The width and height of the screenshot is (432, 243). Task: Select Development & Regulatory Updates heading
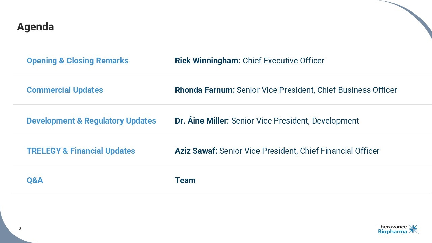click(91, 121)
